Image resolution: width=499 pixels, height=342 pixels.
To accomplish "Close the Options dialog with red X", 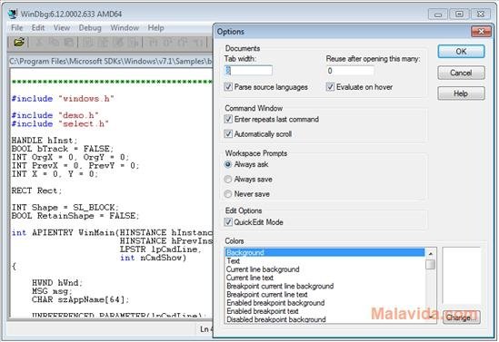I will [481, 32].
